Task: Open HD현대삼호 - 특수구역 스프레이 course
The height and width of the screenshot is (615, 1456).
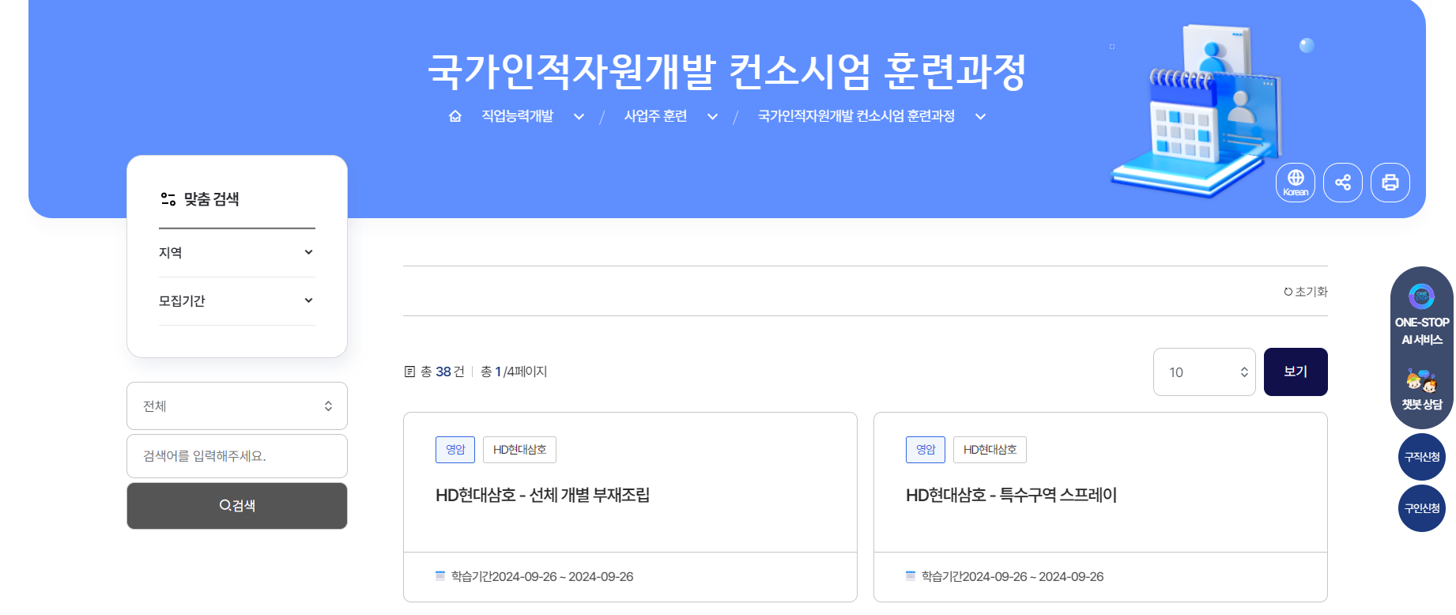Action: pos(1011,496)
